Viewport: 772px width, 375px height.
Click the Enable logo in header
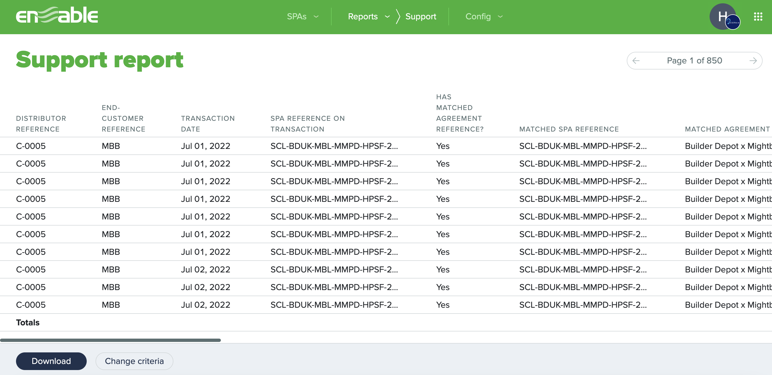click(57, 15)
